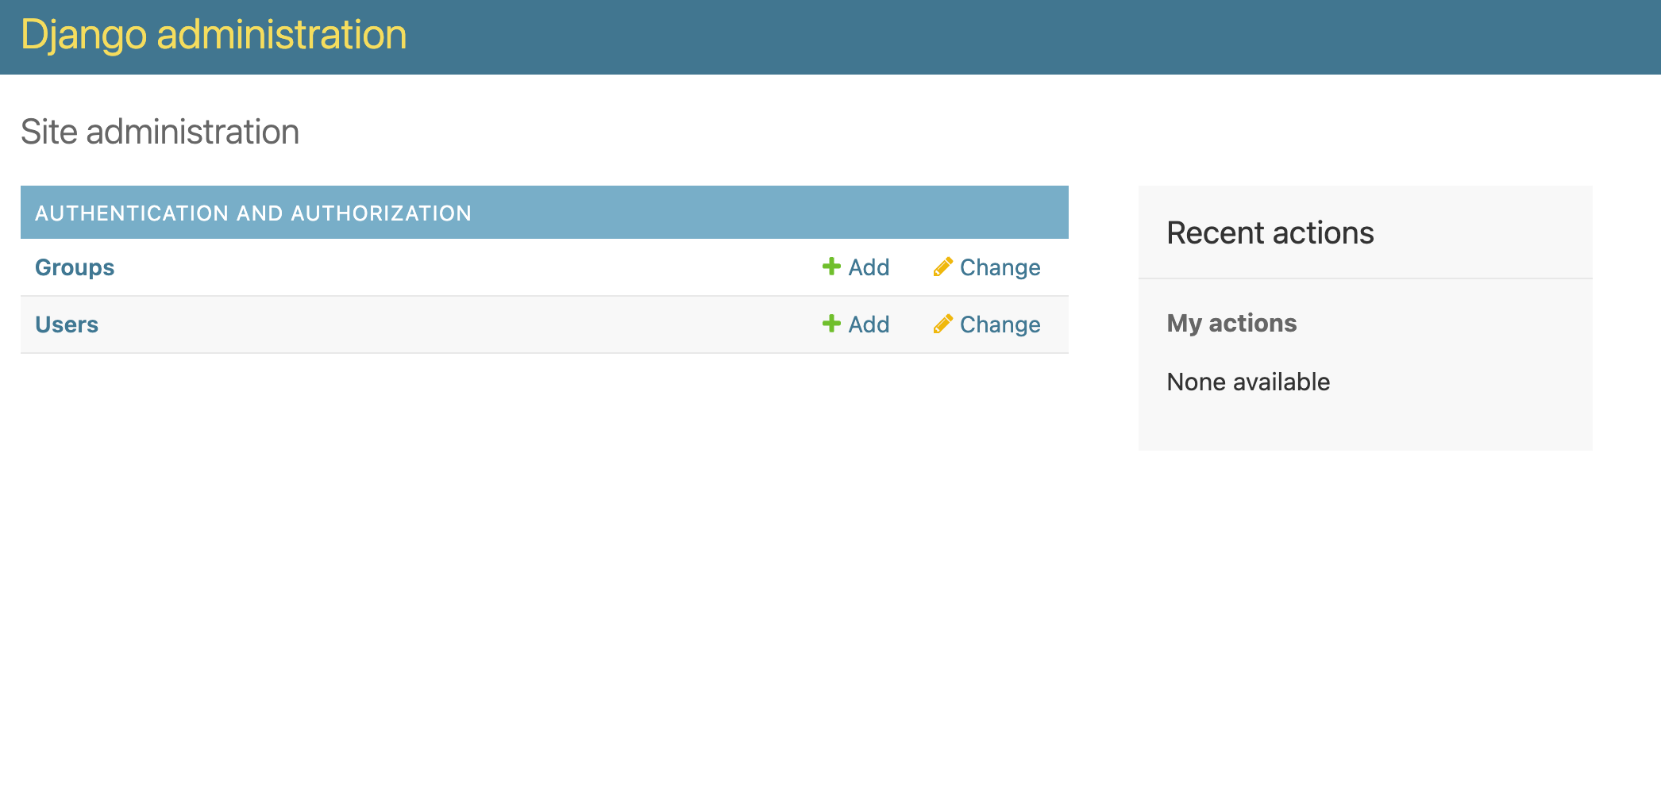Click the Recent actions panel heading
Screen dimensions: 1661x787
tap(1270, 232)
